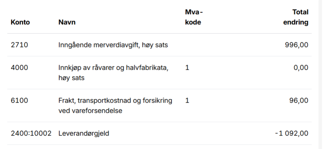The width and height of the screenshot is (325, 149).
Task: Click the 96,00 total amount
Action: [299, 101]
